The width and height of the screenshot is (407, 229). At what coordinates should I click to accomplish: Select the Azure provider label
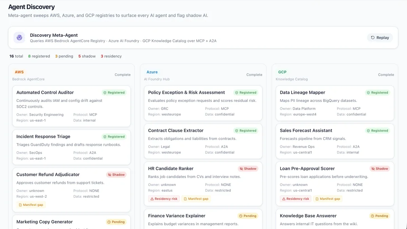click(x=152, y=72)
